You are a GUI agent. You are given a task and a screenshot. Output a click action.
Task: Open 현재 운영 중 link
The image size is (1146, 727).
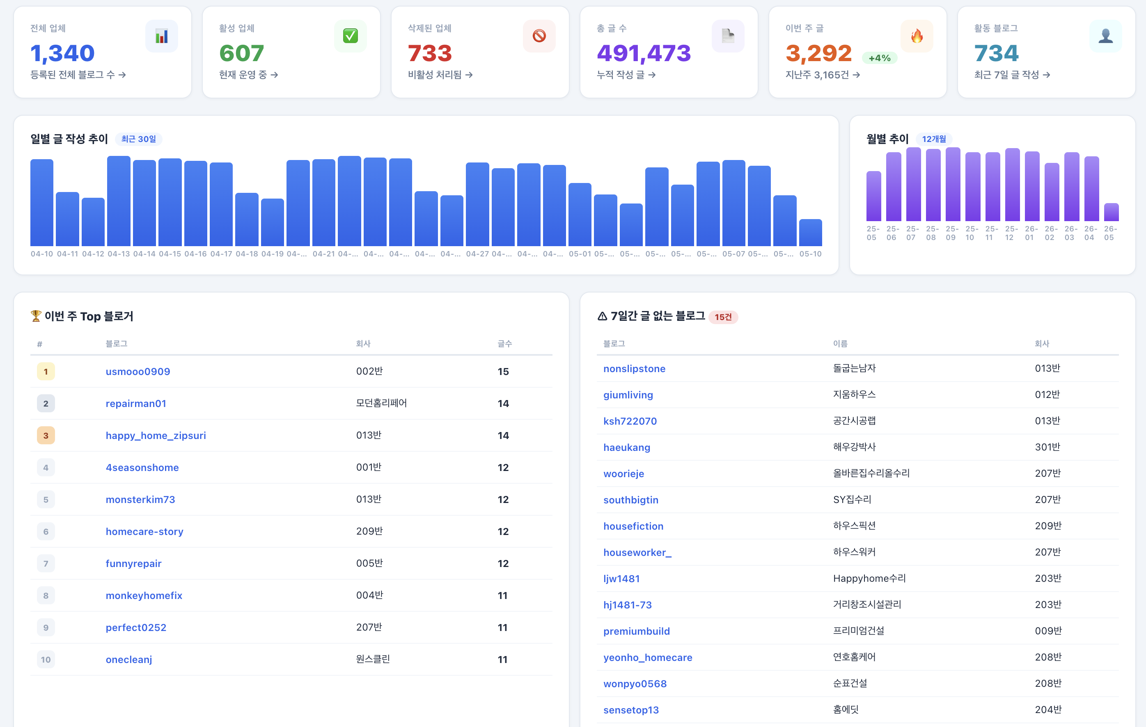coord(248,75)
